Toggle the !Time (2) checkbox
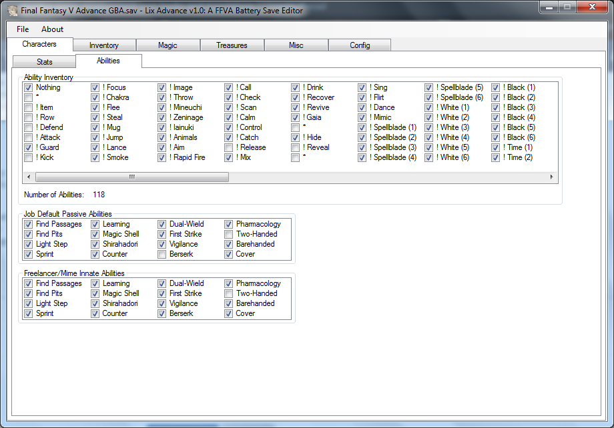The image size is (614, 428). [x=496, y=157]
